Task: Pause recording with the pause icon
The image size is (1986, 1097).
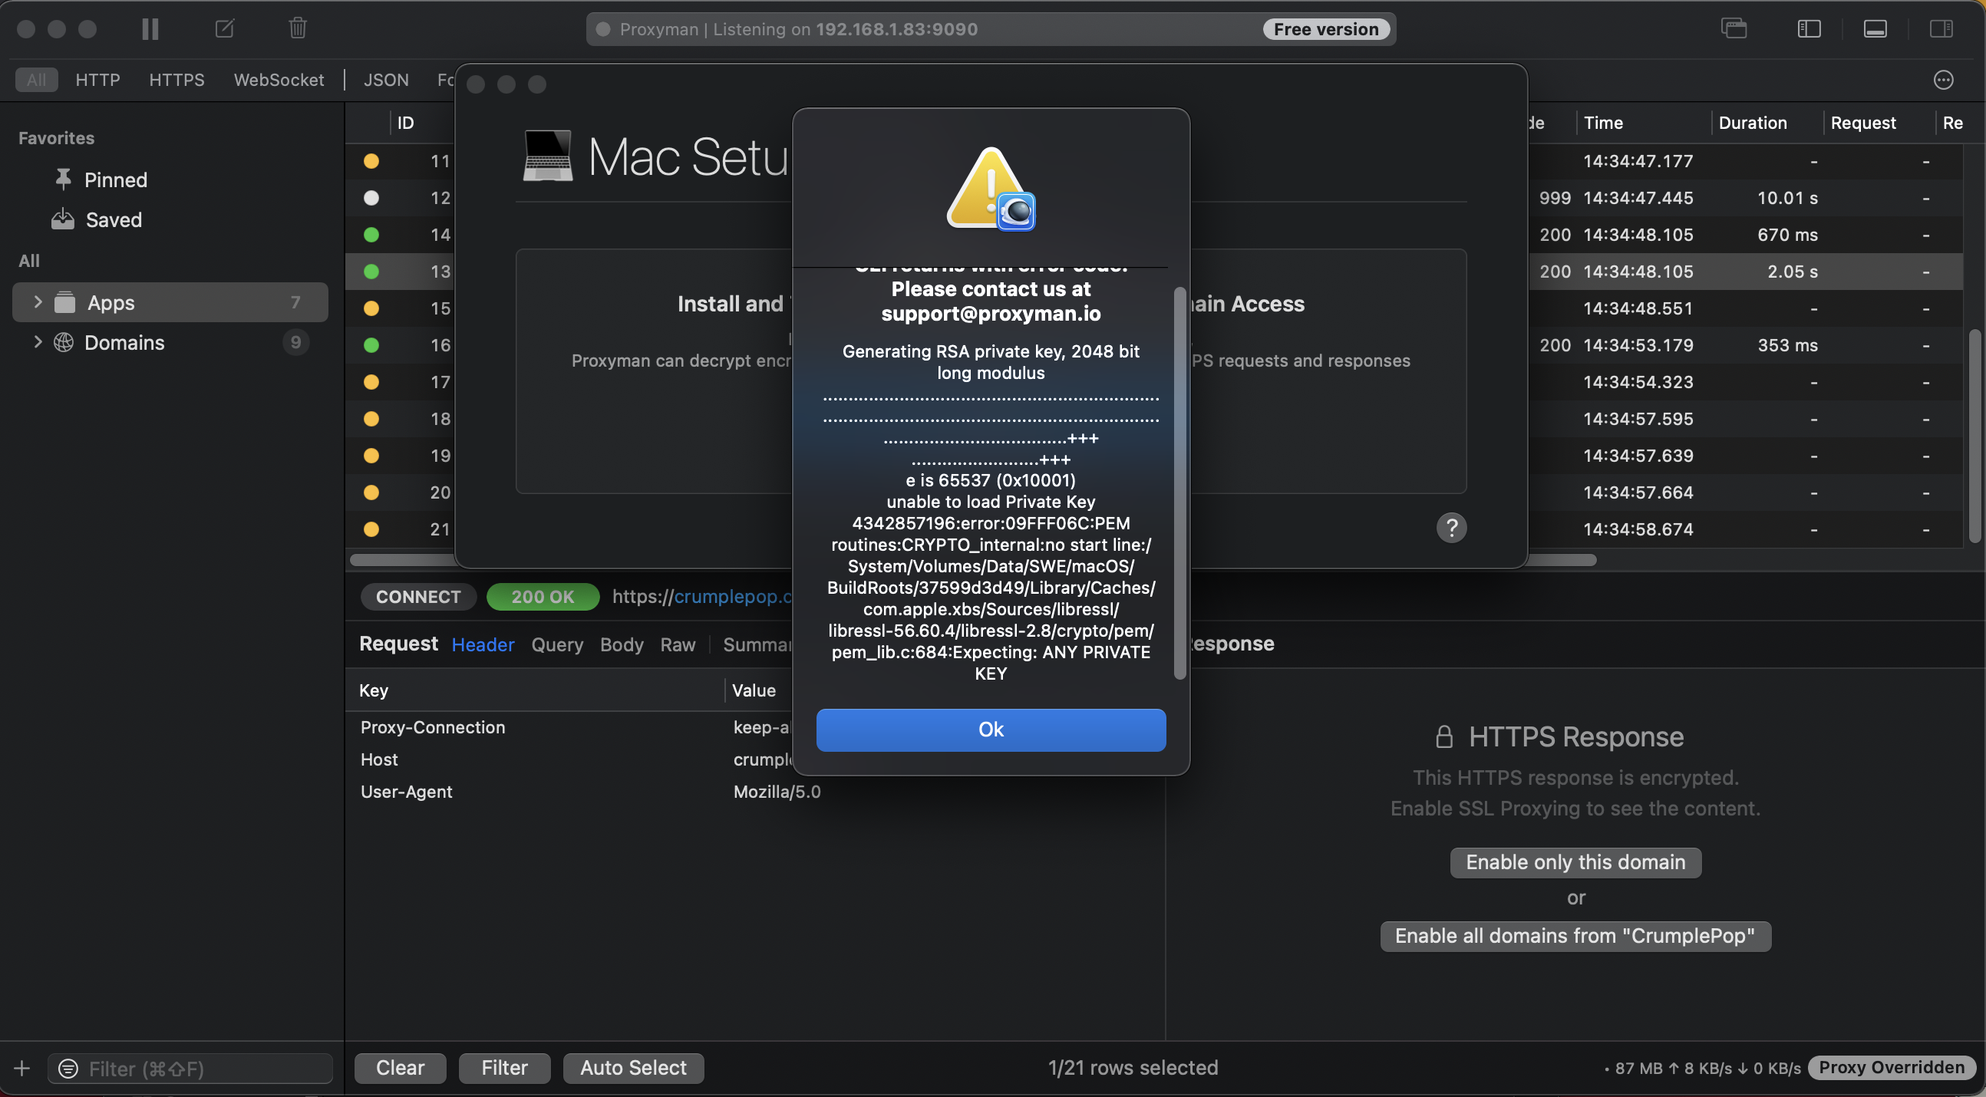Action: coord(150,29)
